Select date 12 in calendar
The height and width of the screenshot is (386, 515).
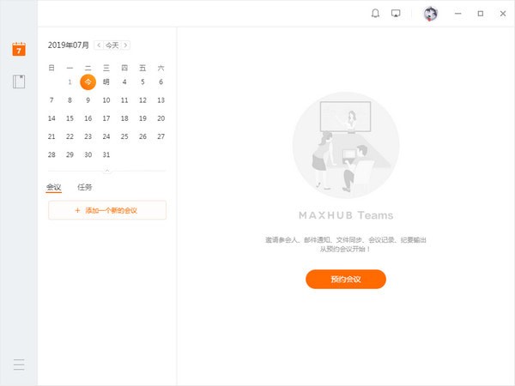(x=142, y=100)
